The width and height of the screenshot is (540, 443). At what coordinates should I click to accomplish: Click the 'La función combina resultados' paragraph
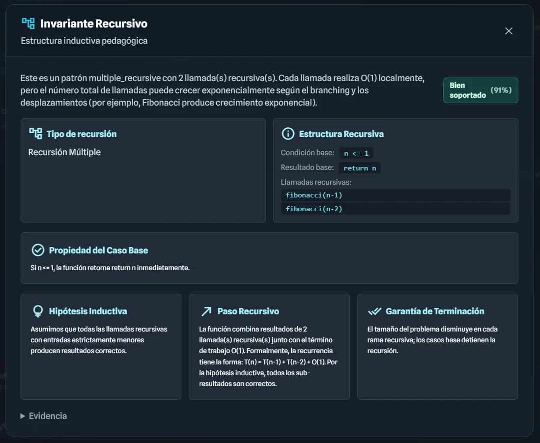(268, 356)
